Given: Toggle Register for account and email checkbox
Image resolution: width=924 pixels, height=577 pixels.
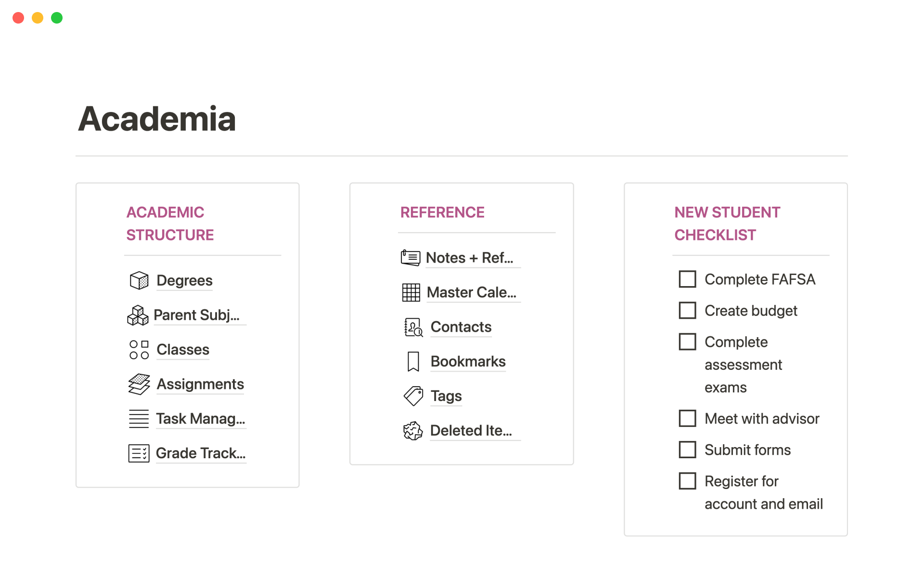Looking at the screenshot, I should point(687,481).
